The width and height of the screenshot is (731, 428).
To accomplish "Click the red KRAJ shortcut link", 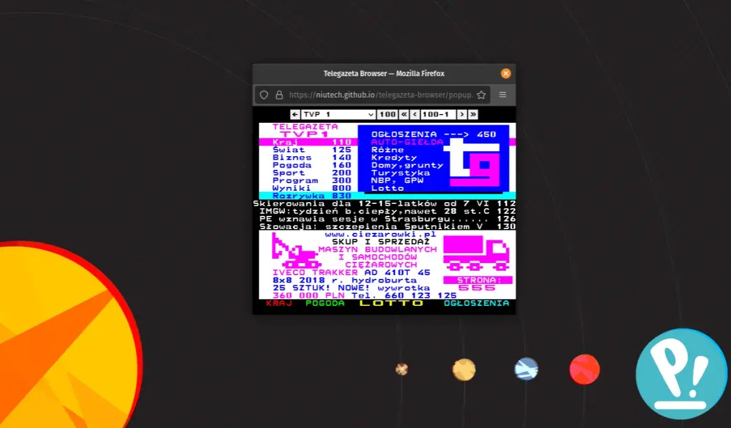I will click(279, 303).
